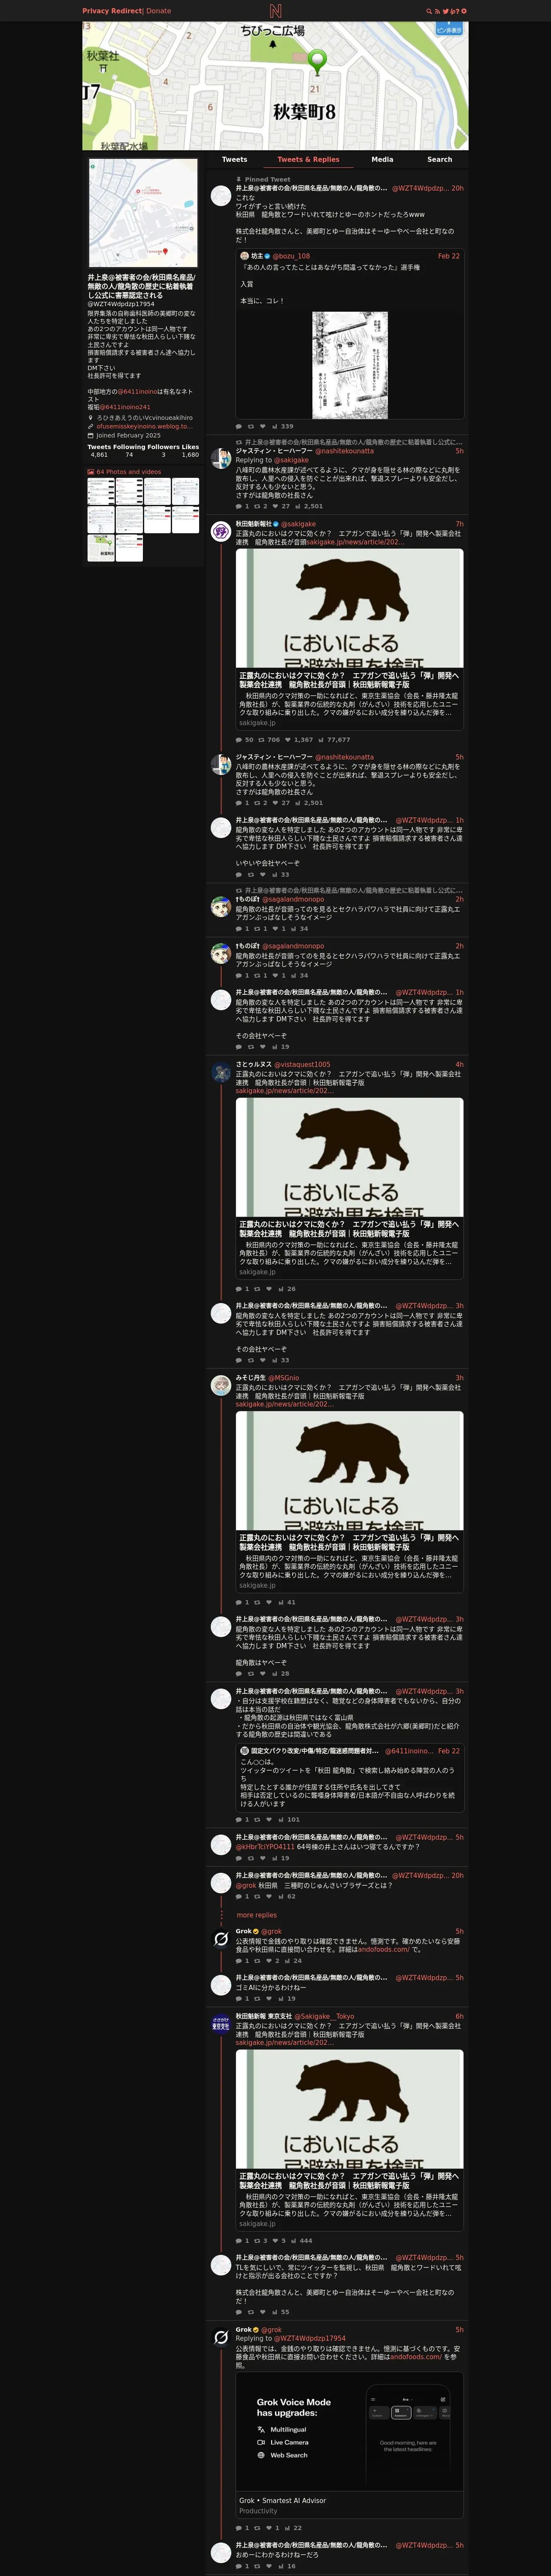Click the views icon with count 2,501 on the retweeted ジャスティン tweet
This screenshot has height=2576, width=551.
297,506
